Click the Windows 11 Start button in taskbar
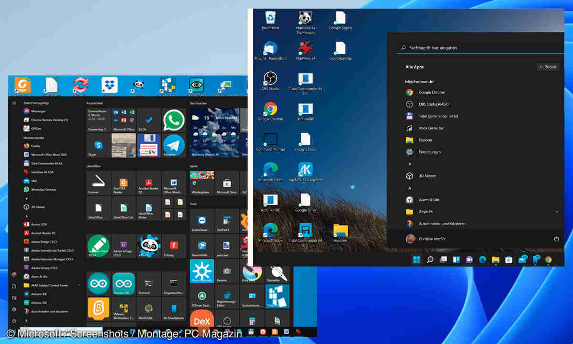Viewport: 573px width, 344px height. tap(417, 259)
